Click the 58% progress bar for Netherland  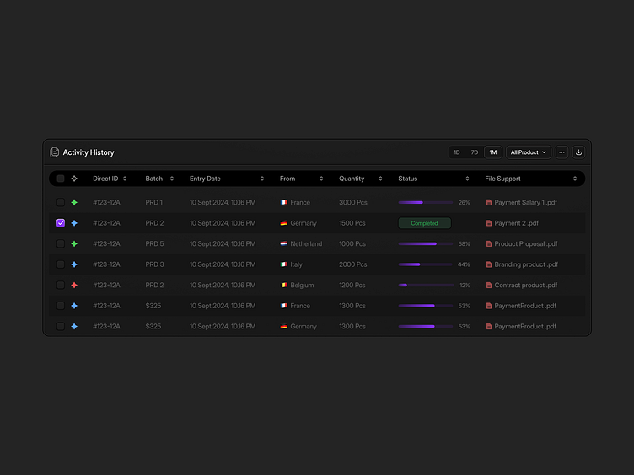[x=425, y=244]
